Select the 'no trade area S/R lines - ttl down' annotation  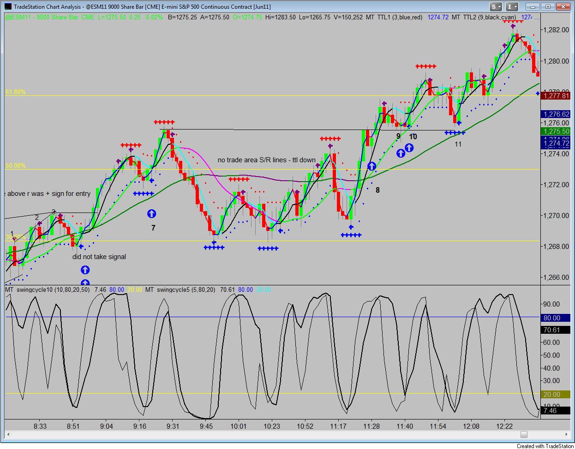[x=267, y=160]
